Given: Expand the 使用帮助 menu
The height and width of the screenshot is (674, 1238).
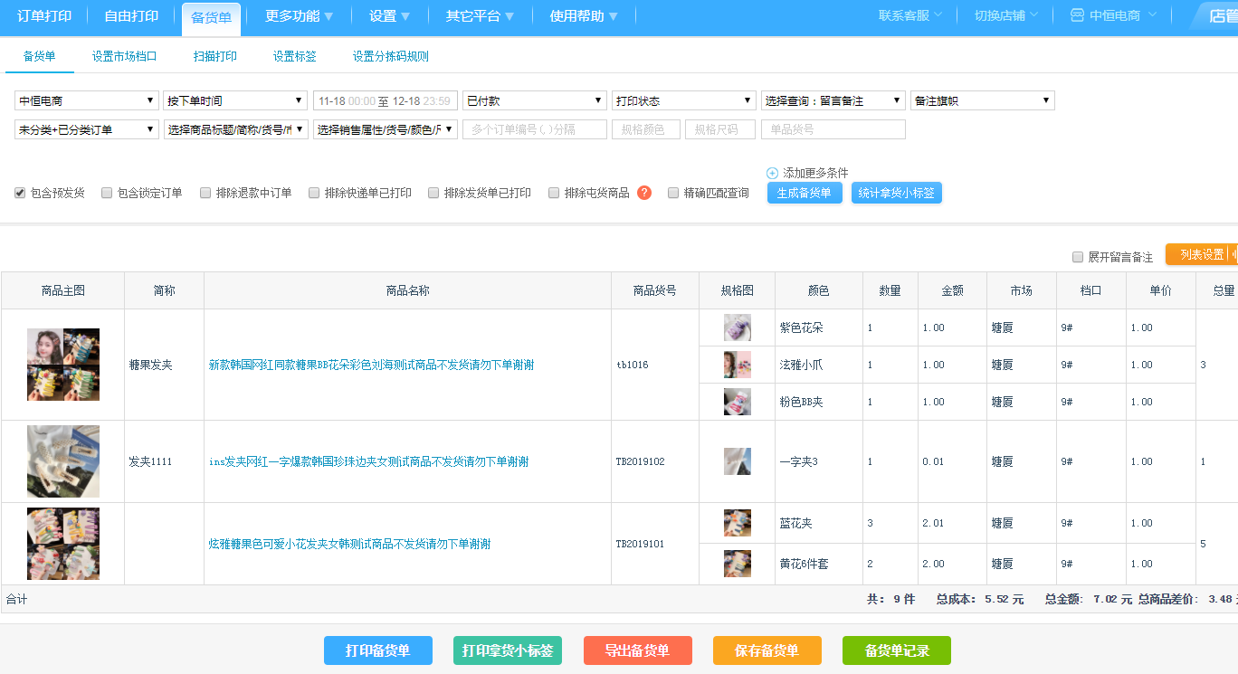Looking at the screenshot, I should tap(585, 15).
